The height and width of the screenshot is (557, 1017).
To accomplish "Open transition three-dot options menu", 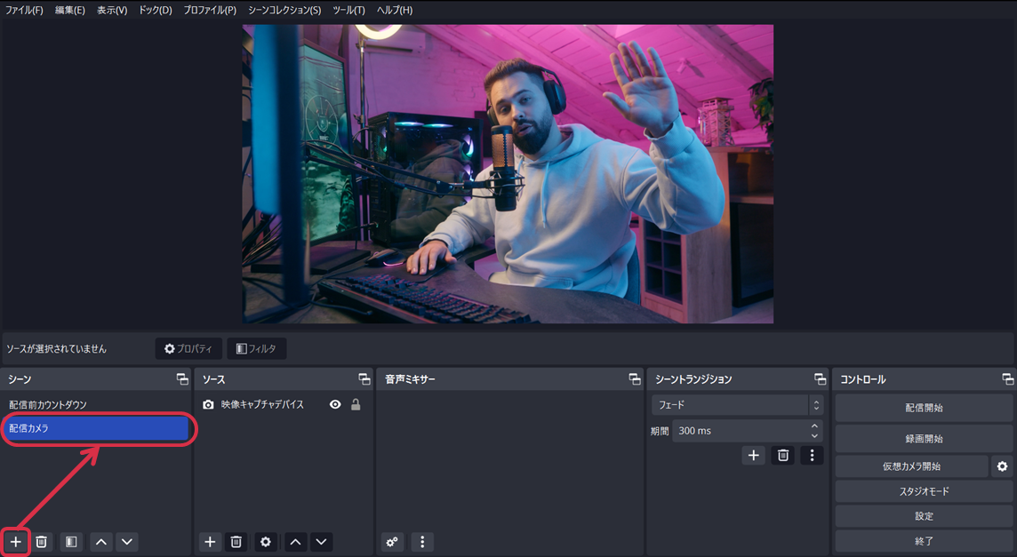I will tap(811, 456).
